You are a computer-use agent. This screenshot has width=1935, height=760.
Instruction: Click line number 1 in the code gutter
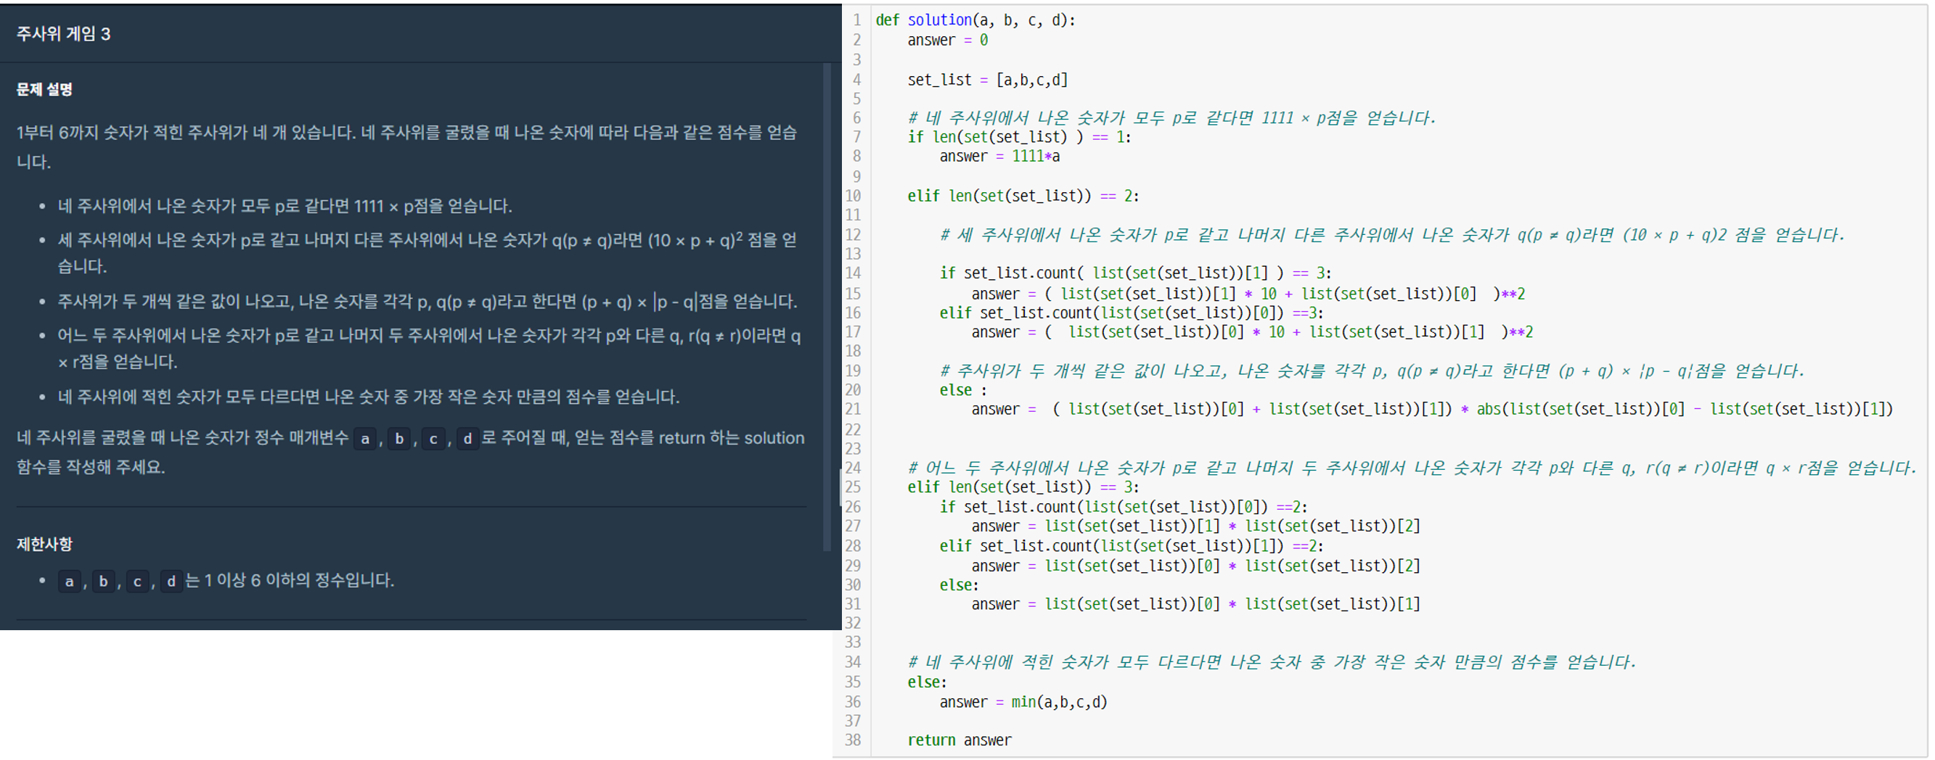[857, 20]
